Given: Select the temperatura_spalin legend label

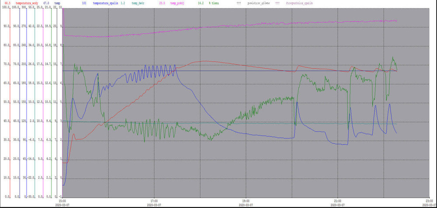Looking at the screenshot, I should tap(105, 3).
